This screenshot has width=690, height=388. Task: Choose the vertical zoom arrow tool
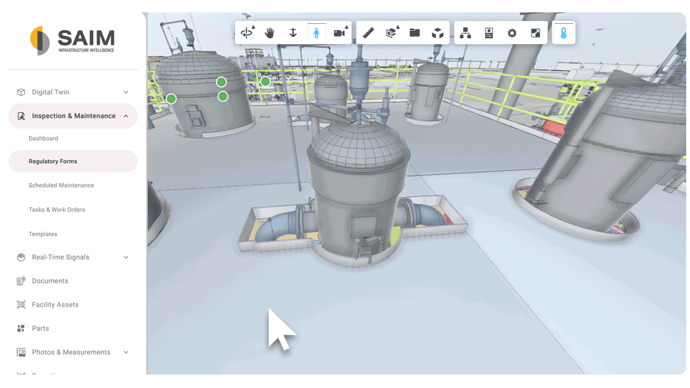click(x=293, y=33)
